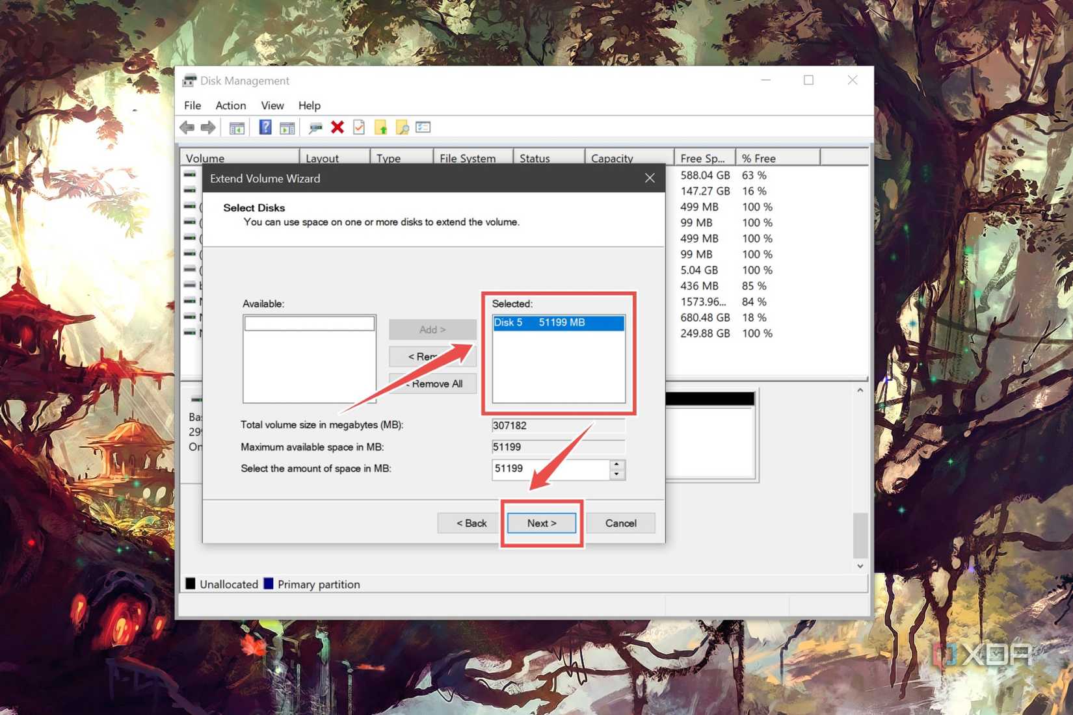
Task: Click the 249.88 GB free space cell
Action: coord(705,333)
